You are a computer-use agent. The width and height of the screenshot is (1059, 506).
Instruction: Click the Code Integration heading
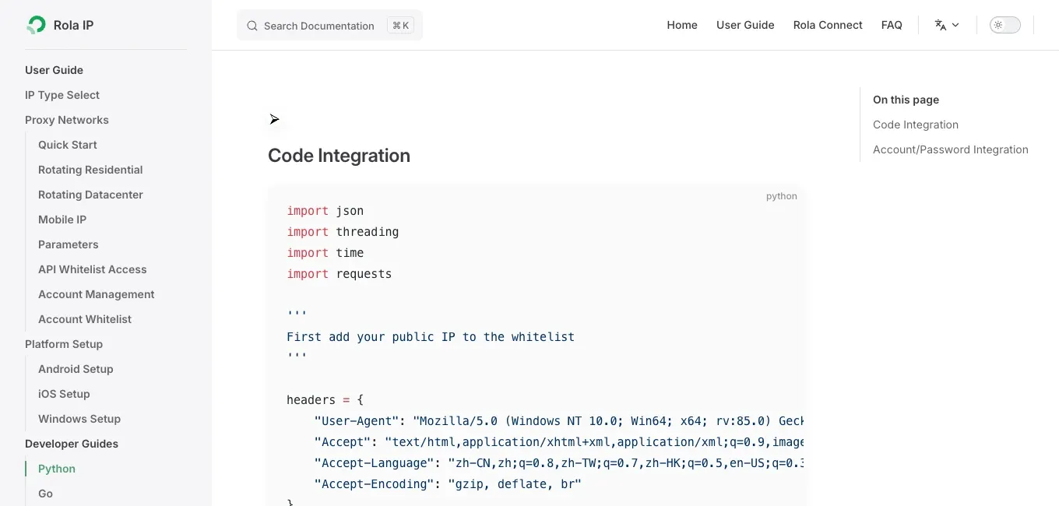pyautogui.click(x=339, y=156)
